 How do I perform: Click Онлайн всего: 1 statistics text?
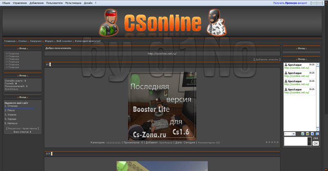(15, 81)
